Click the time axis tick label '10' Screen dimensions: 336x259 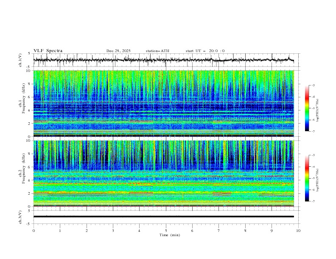pyautogui.click(x=298, y=231)
